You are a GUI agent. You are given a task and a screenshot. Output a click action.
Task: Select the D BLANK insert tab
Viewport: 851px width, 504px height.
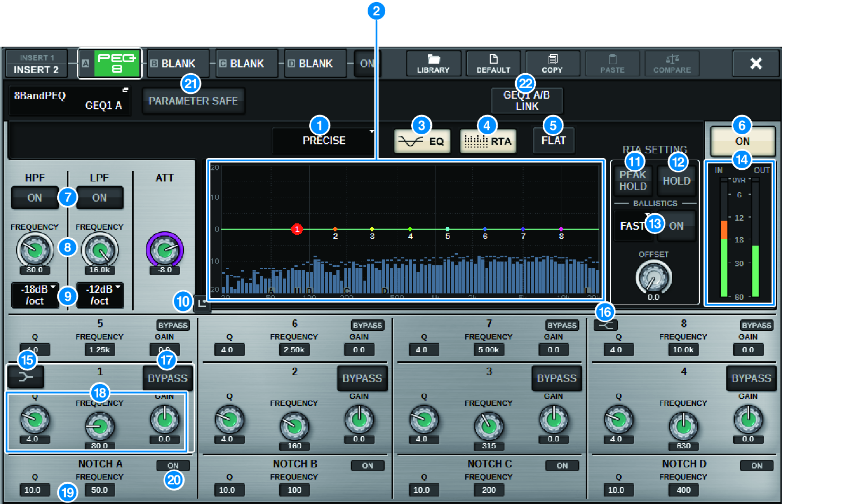(315, 63)
